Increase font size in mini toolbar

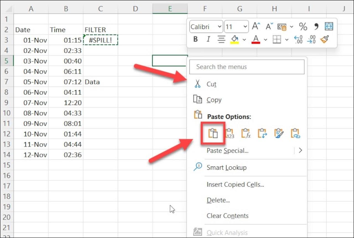coord(256,27)
